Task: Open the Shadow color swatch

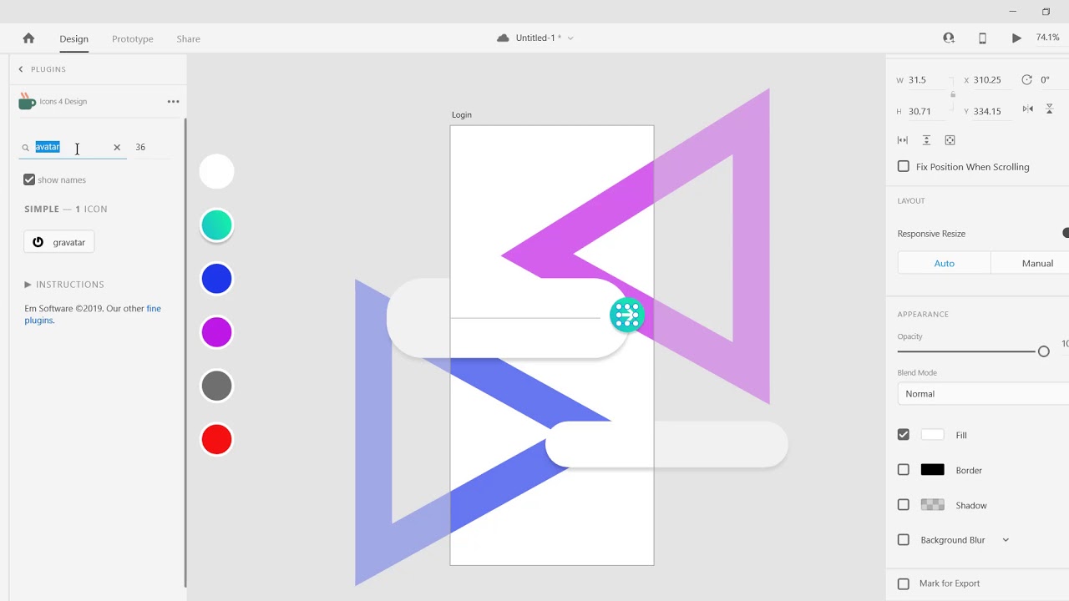Action: click(932, 505)
